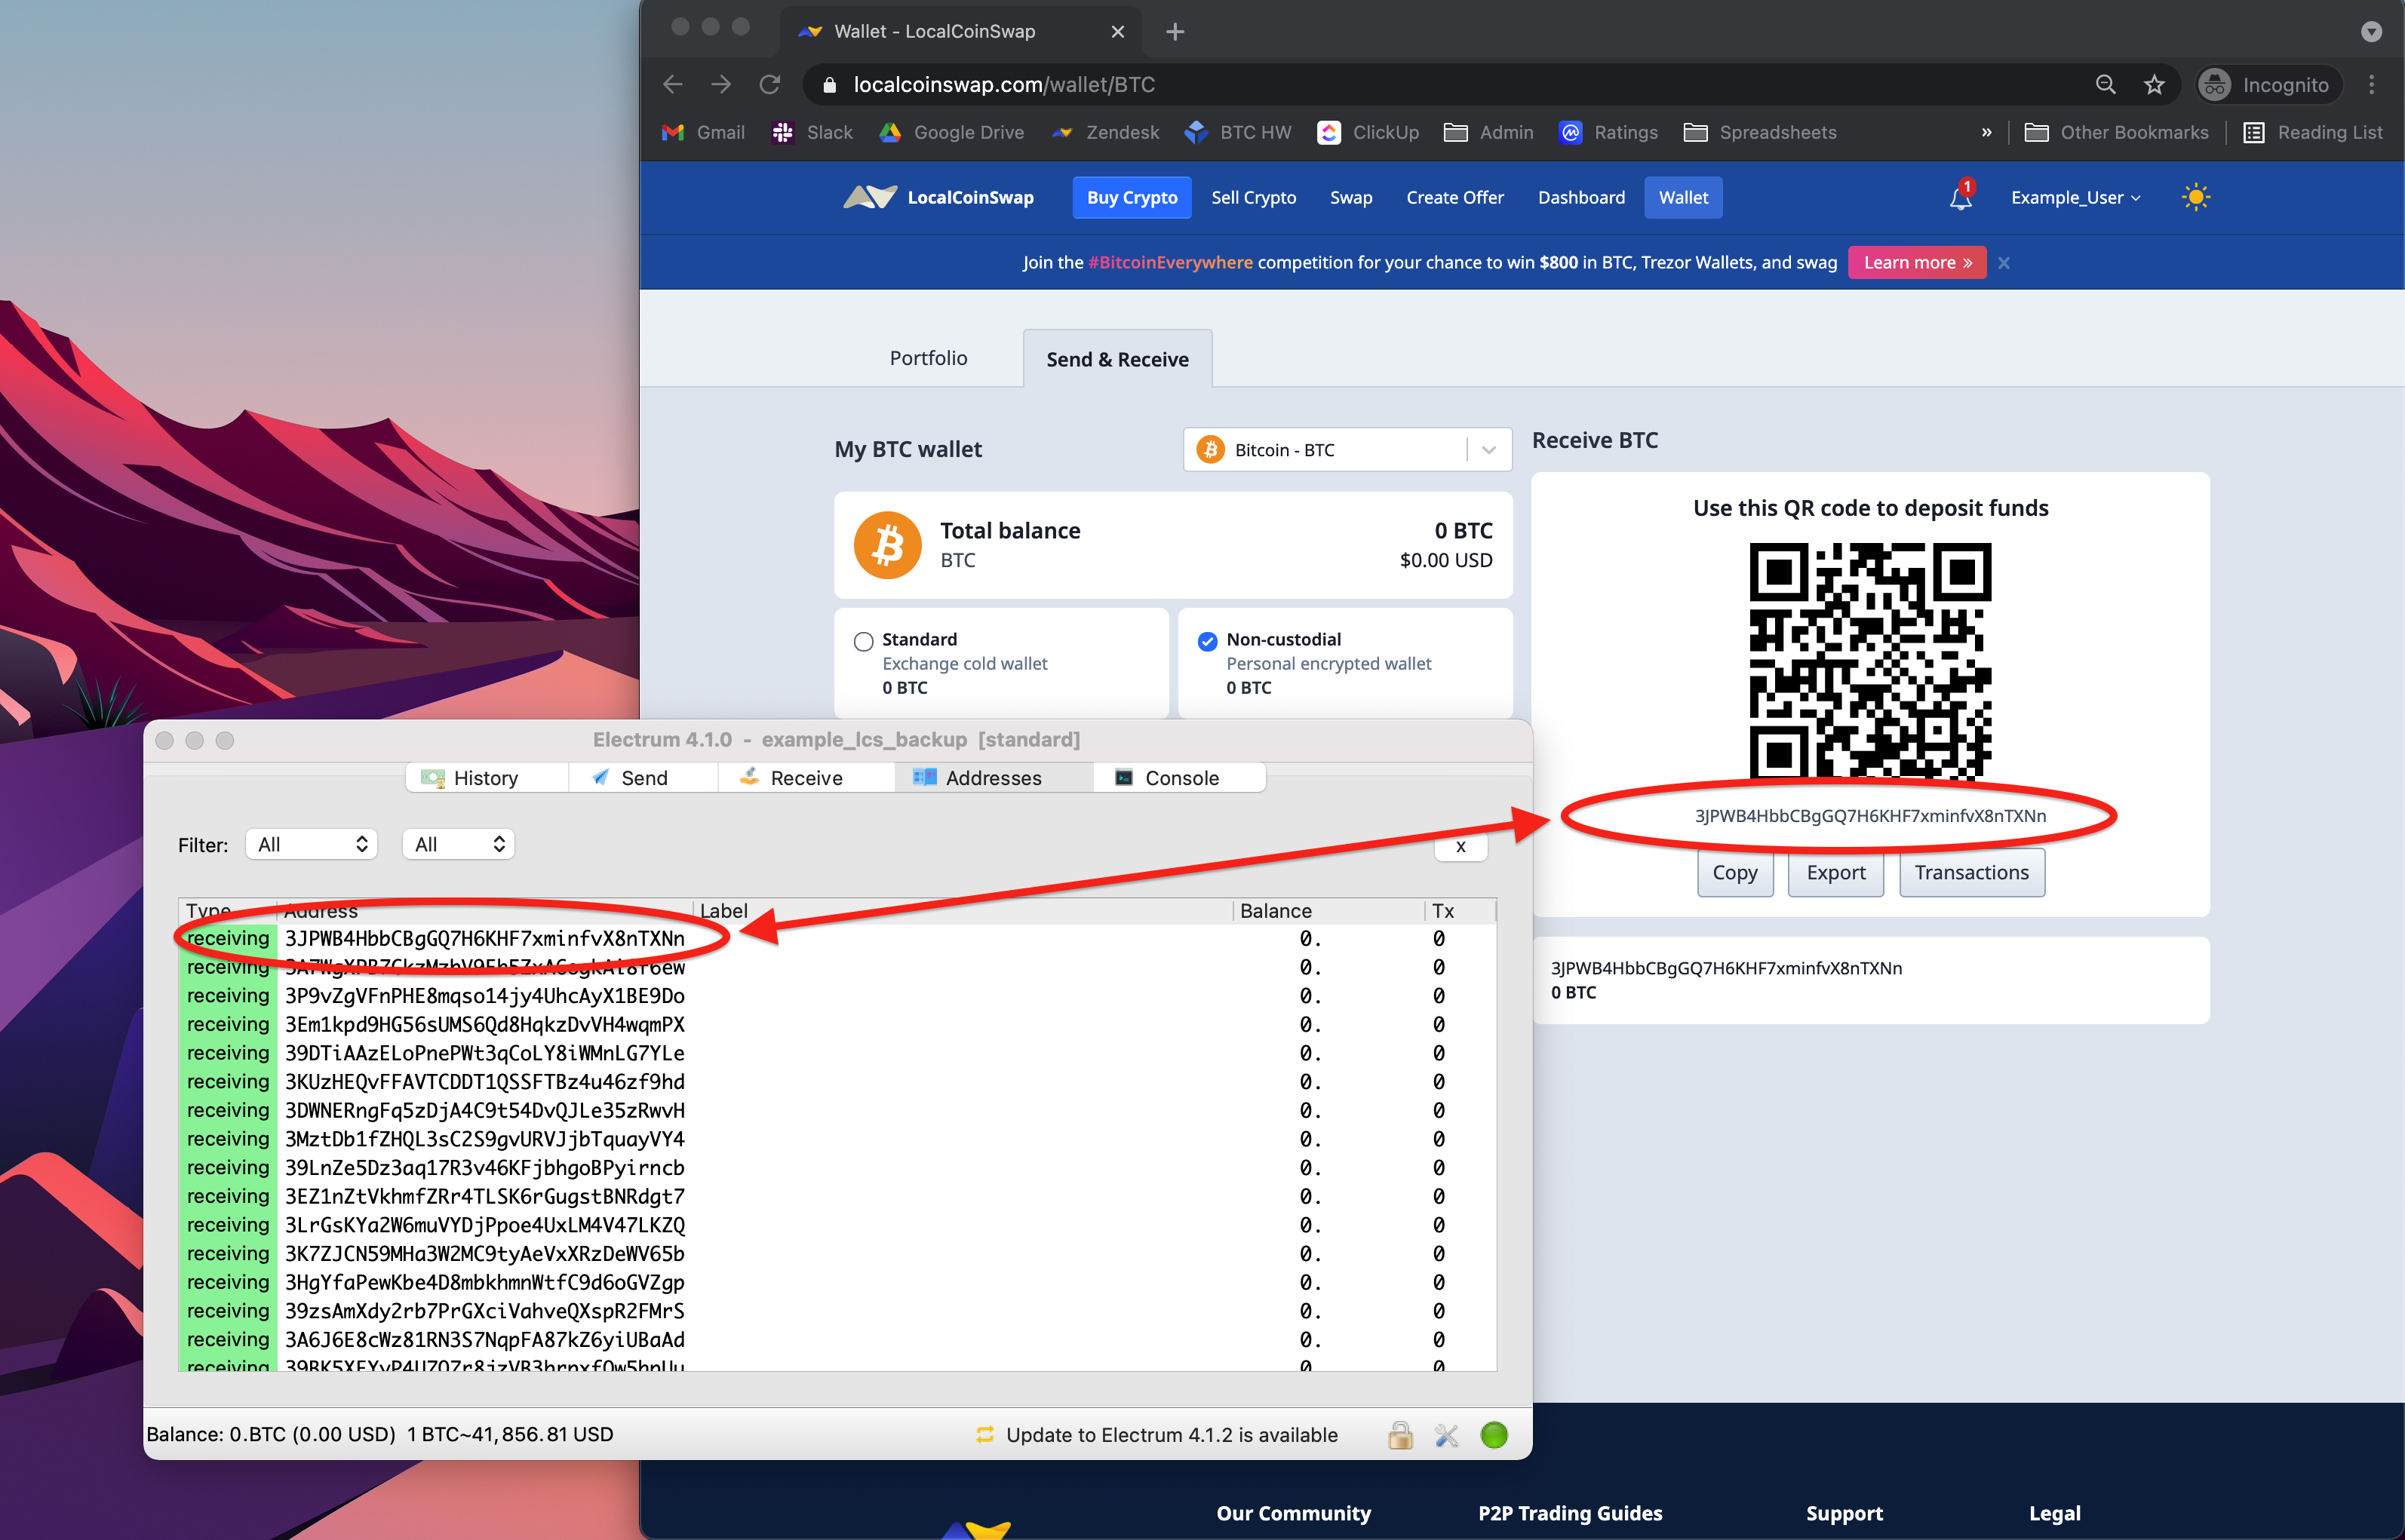Click the Buy Crypto nav button

coord(1132,197)
